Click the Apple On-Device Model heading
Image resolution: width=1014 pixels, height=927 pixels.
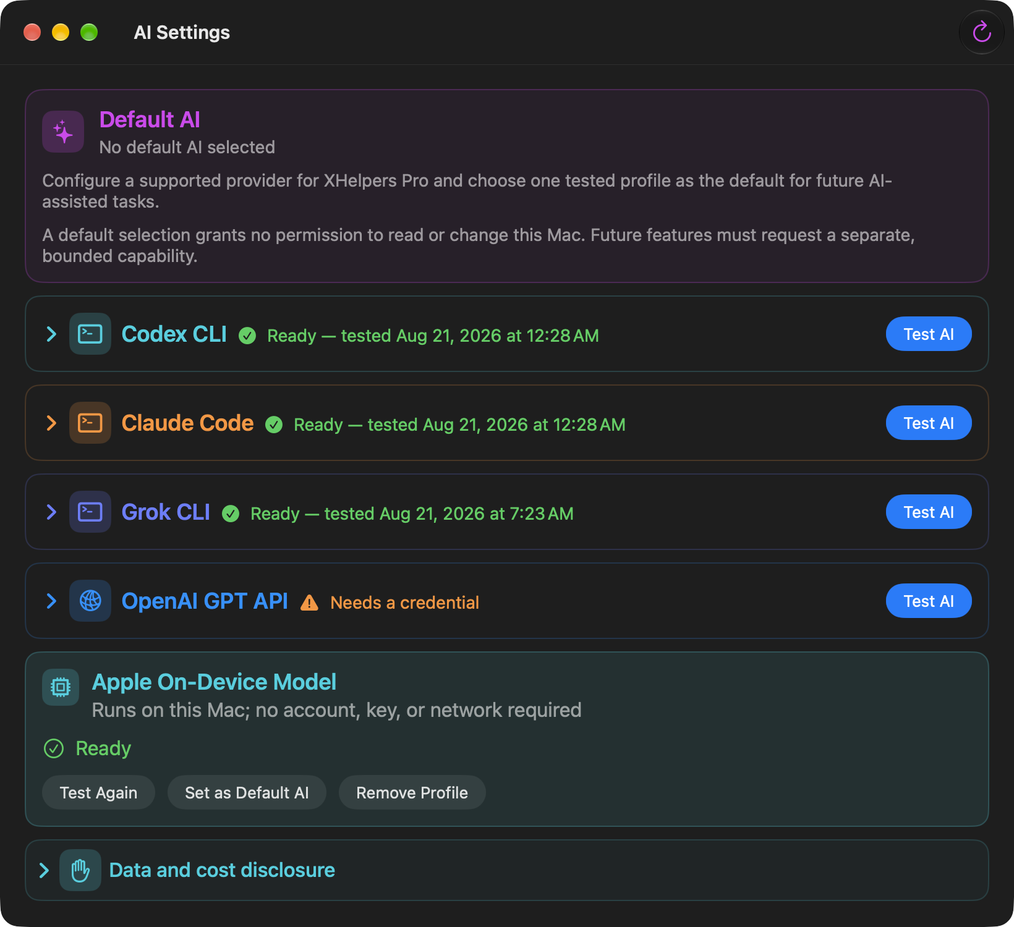point(214,682)
